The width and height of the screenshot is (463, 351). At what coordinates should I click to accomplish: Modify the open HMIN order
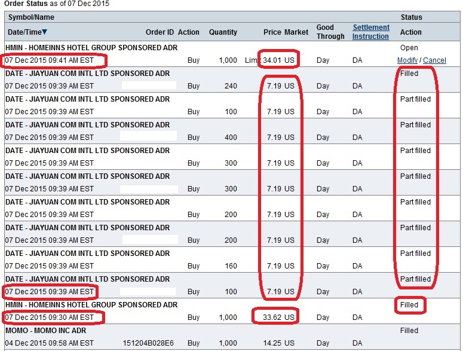(407, 60)
